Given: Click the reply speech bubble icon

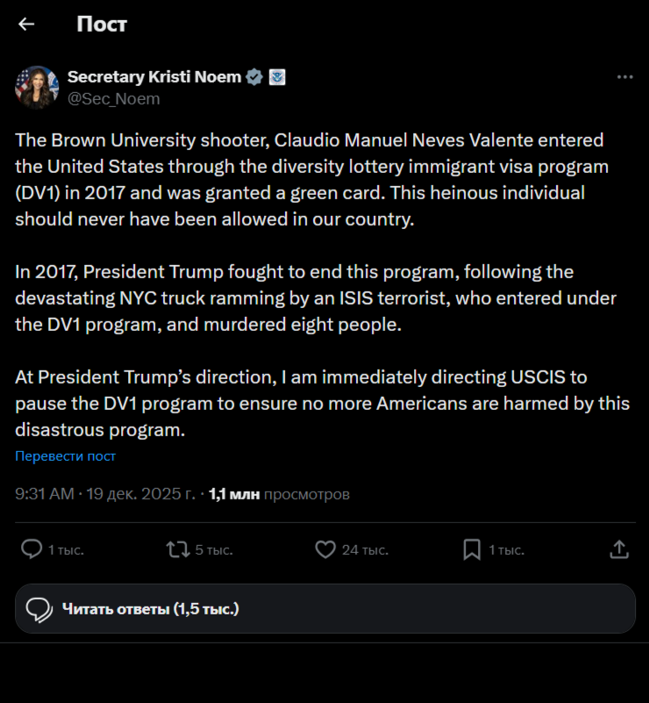Looking at the screenshot, I should click(x=32, y=549).
